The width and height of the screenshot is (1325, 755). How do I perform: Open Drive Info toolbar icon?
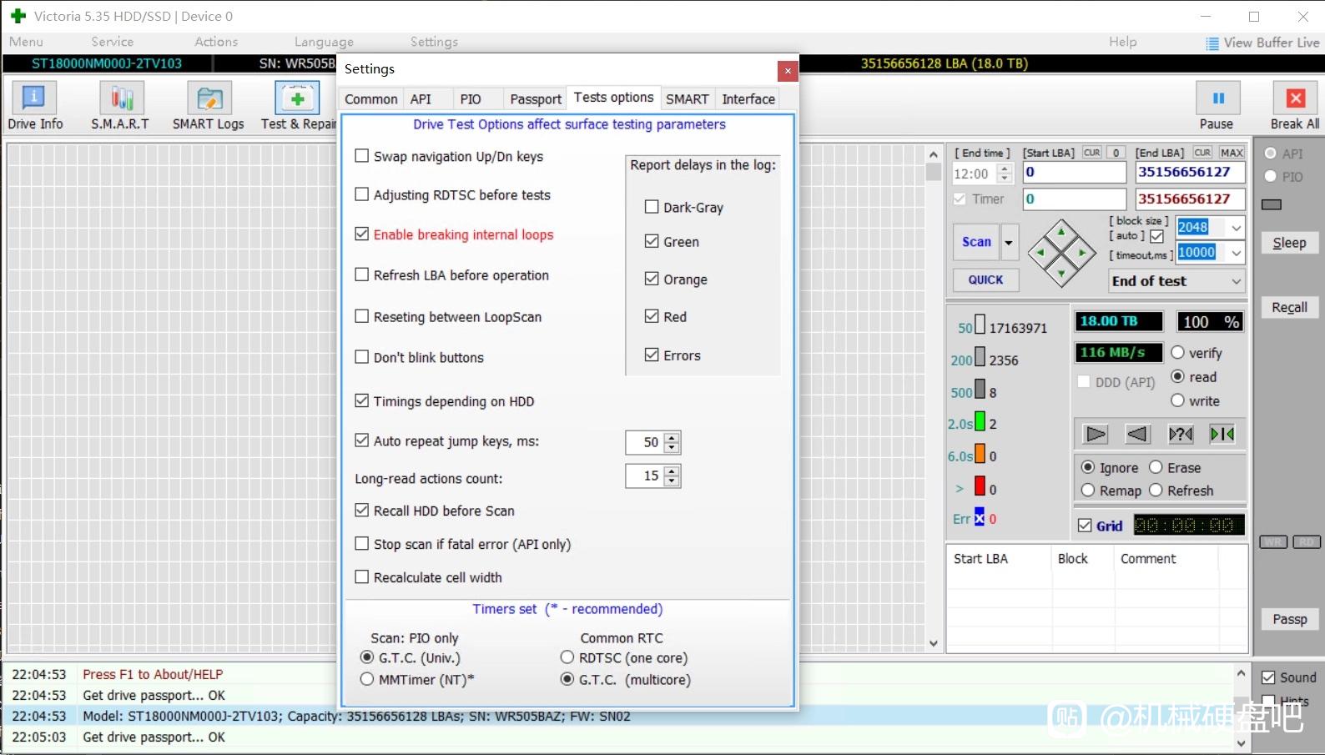click(x=33, y=98)
